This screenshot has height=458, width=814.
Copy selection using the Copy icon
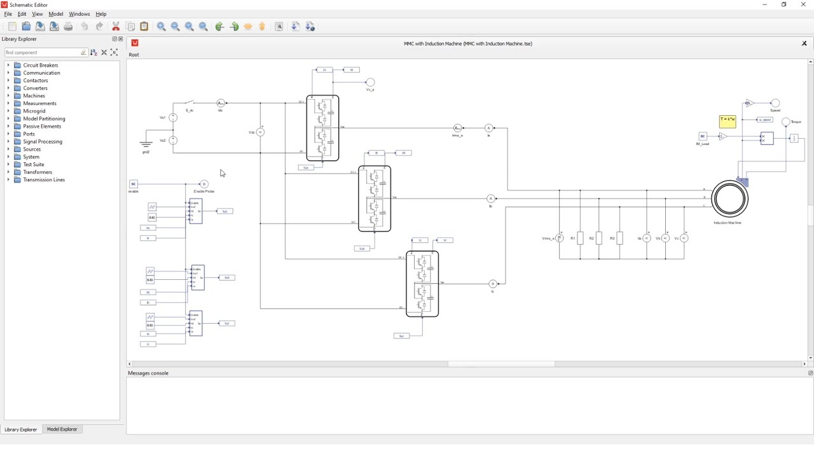130,27
